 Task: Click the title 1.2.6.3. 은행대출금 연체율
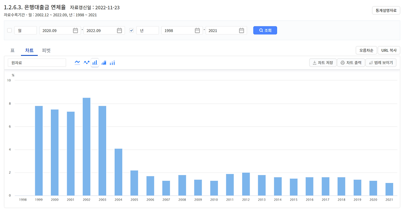point(35,8)
